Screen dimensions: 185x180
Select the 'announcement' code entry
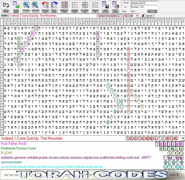pyautogui.click(x=11, y=162)
